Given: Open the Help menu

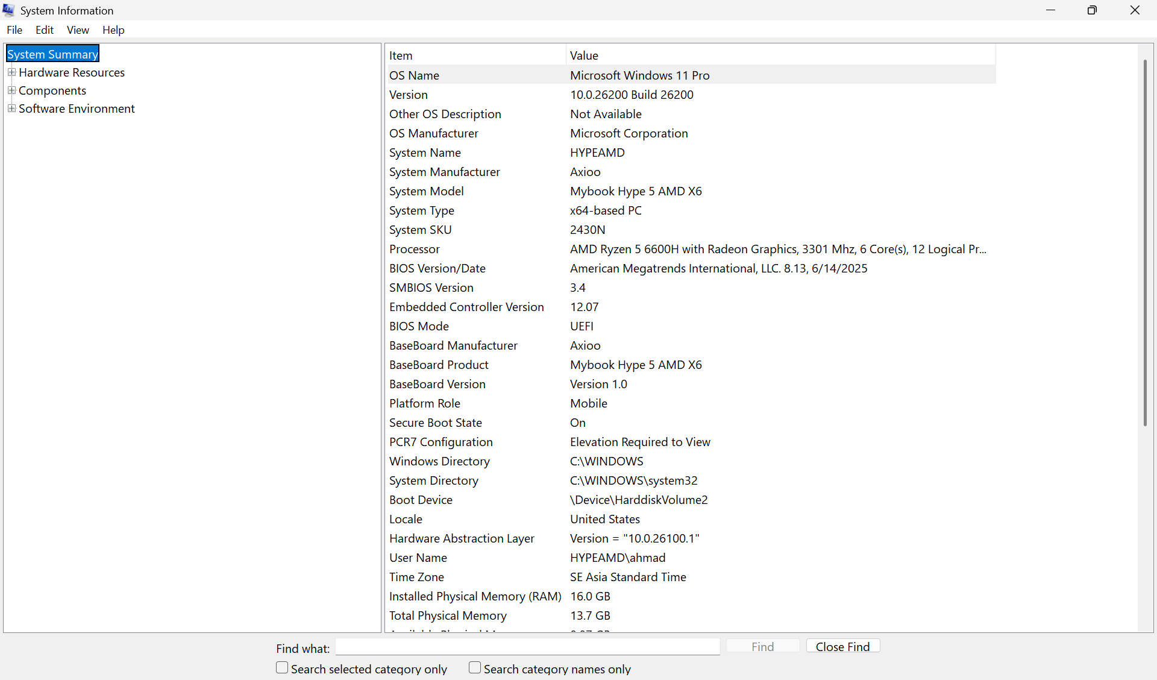Looking at the screenshot, I should [113, 30].
